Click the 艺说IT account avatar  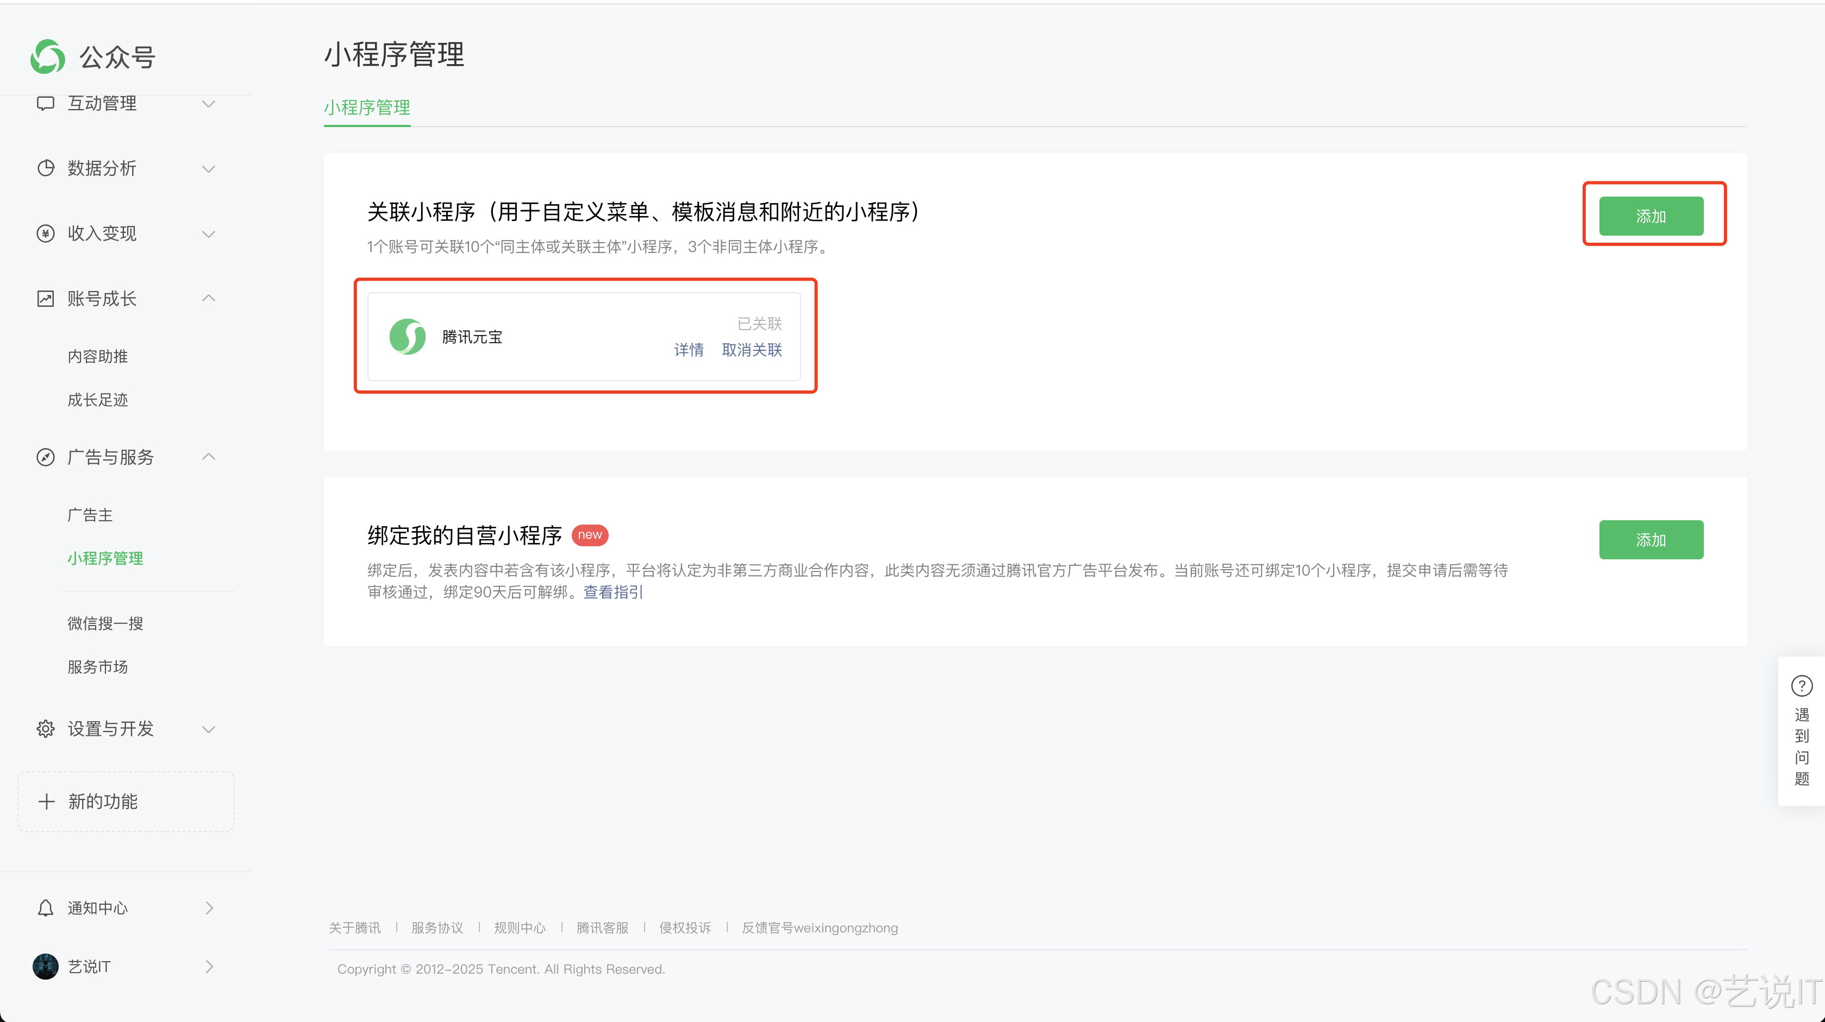pos(45,967)
